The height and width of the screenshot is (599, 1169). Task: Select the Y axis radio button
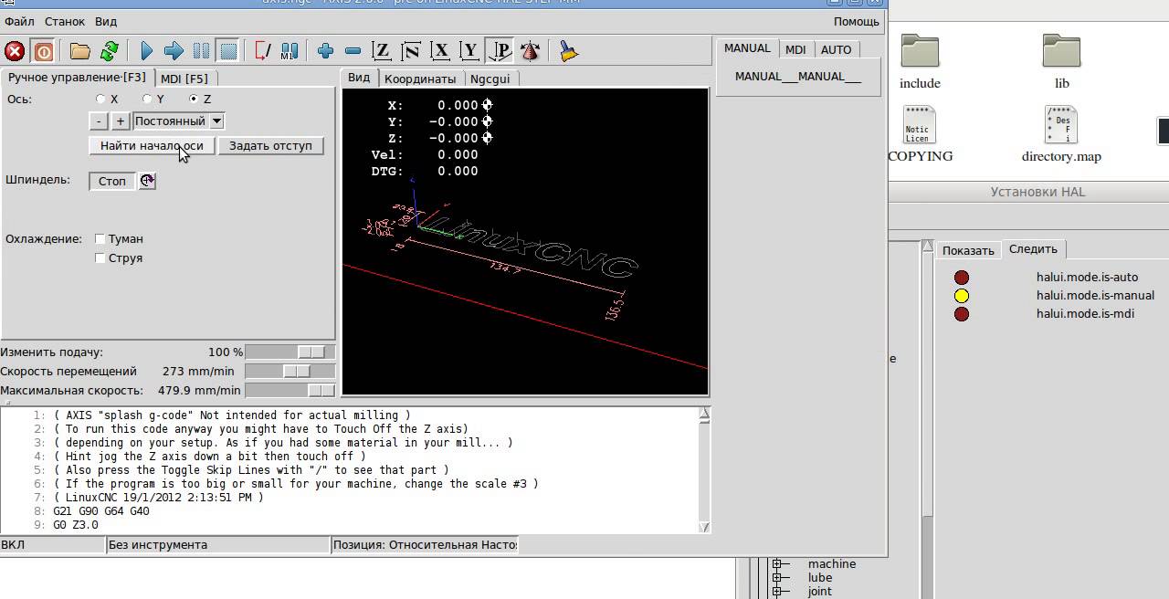tap(147, 99)
